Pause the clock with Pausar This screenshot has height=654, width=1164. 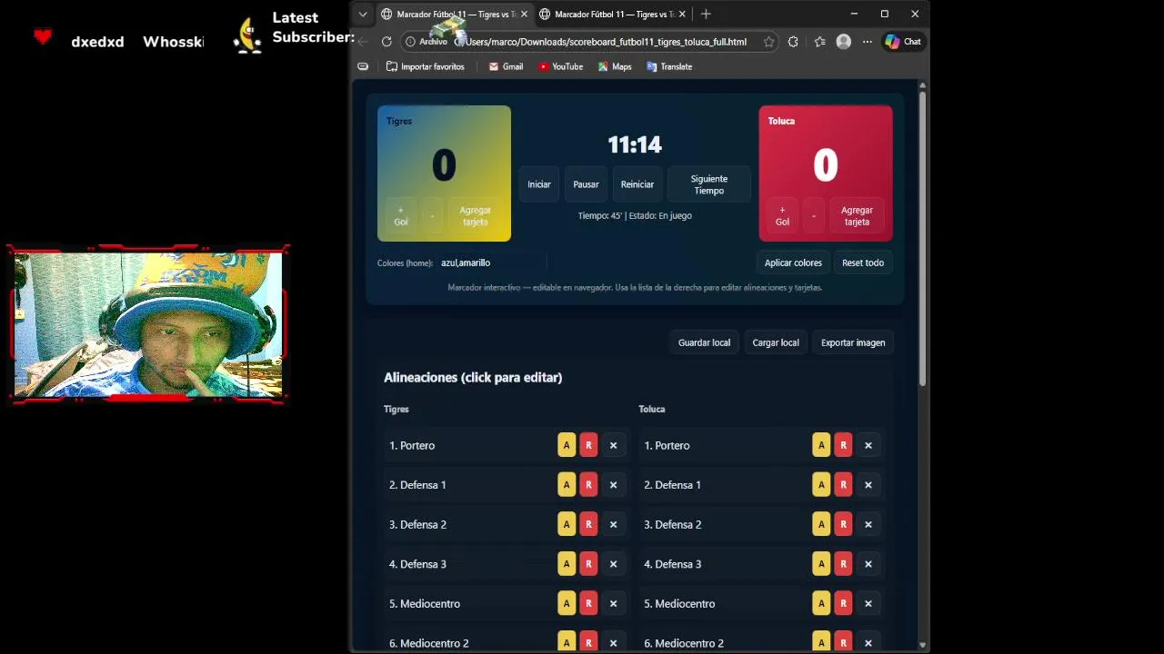tap(586, 184)
